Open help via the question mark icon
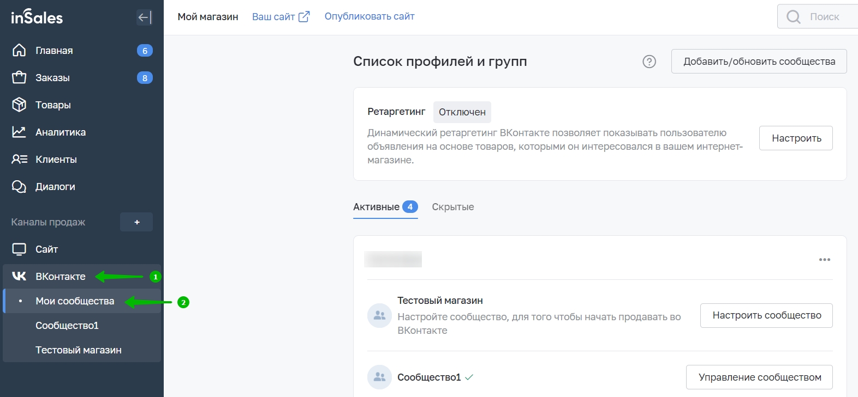 (x=649, y=62)
